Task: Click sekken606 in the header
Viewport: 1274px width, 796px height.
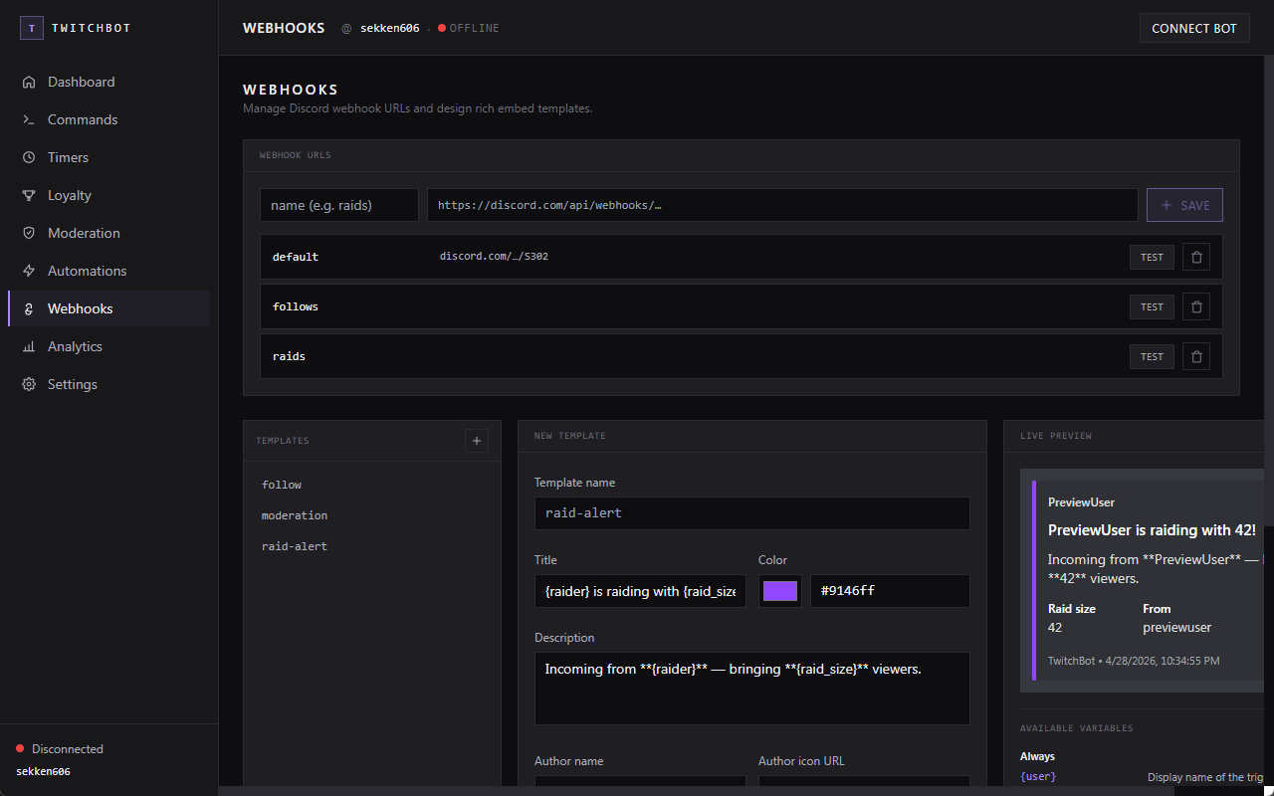Action: [390, 28]
